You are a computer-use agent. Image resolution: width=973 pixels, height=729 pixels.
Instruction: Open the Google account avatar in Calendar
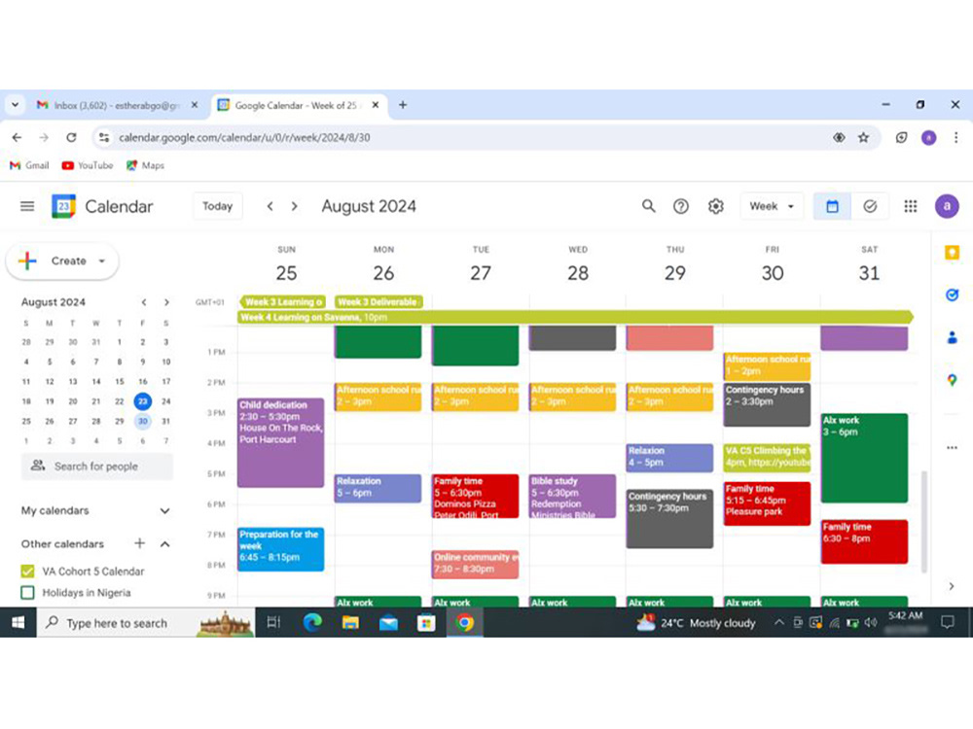[947, 206]
